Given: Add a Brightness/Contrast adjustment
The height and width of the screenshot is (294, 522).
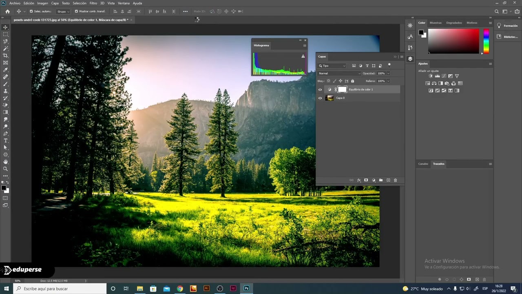Looking at the screenshot, I should coord(431,76).
